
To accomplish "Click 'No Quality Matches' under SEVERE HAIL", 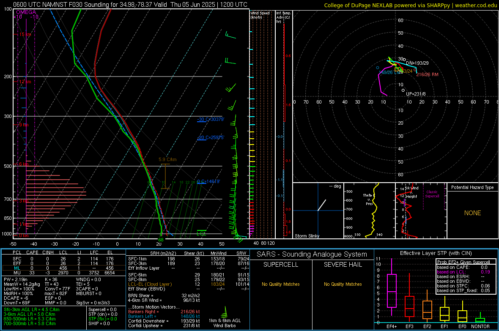I will [x=343, y=284].
